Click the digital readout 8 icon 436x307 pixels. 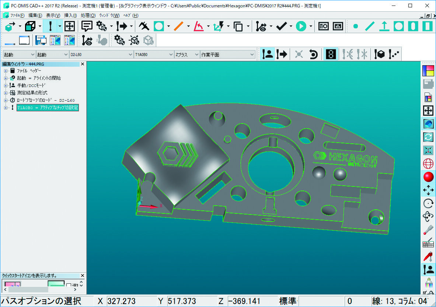pos(331,54)
